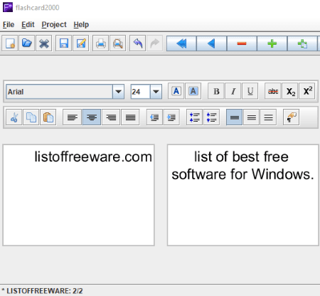Viewport: 320px width, 296px height.
Task: Open the Help menu
Action: pyautogui.click(x=81, y=24)
